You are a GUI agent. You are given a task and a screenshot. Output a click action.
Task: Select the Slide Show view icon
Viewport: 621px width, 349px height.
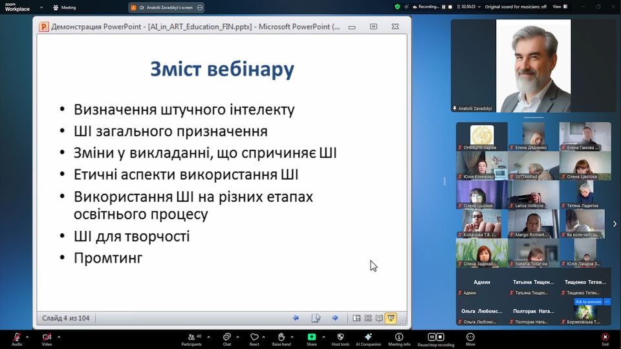click(x=391, y=318)
